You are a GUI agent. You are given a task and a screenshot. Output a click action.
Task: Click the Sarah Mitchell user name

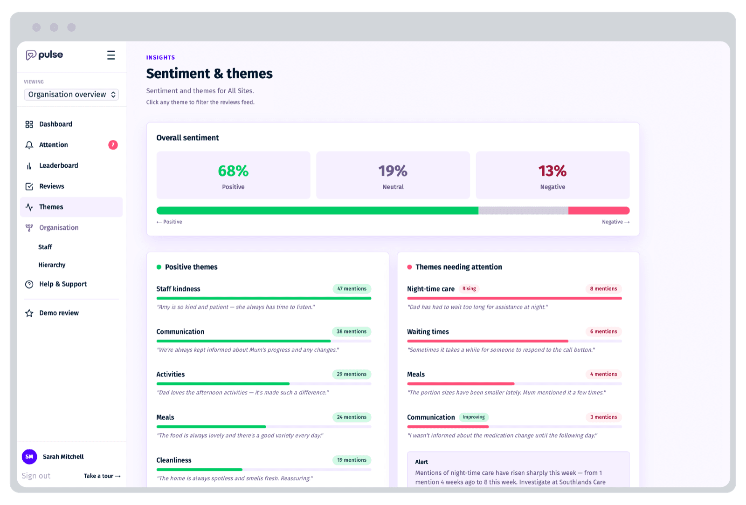[63, 457]
